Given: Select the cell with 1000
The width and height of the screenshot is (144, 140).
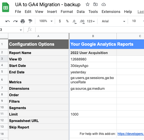Looking at the screenshot, I should [x=93, y=114].
